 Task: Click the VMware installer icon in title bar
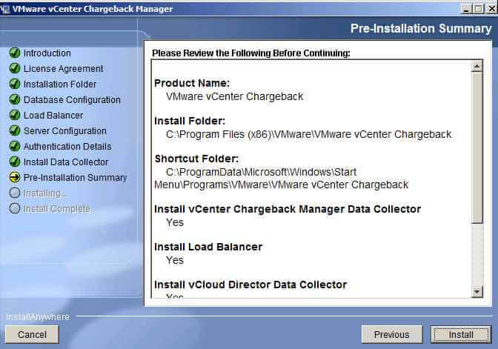[x=4, y=9]
